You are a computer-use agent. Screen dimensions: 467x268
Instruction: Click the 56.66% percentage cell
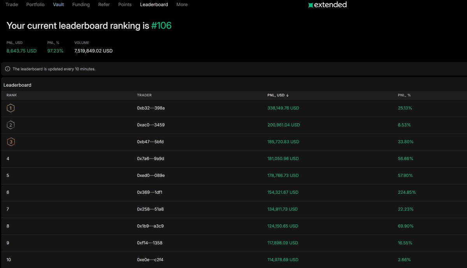pyautogui.click(x=406, y=159)
